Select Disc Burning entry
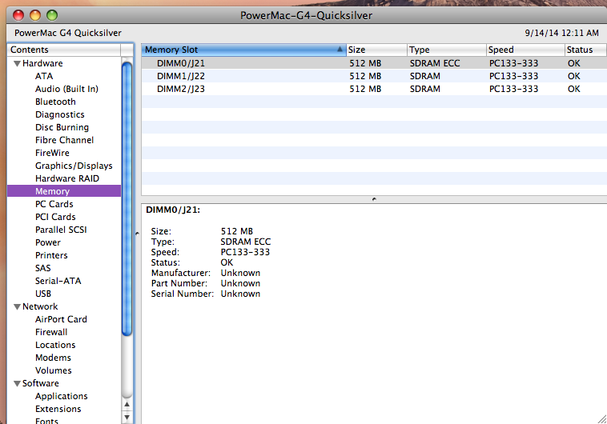The image size is (607, 424). [x=62, y=127]
